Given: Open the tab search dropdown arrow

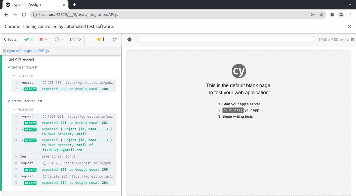Looking at the screenshot, I should tap(350, 5).
